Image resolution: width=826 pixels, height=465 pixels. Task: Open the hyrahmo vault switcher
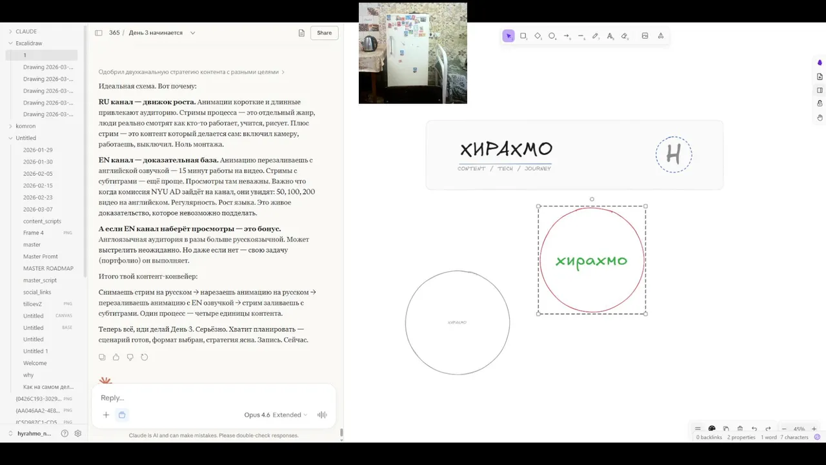pyautogui.click(x=30, y=433)
